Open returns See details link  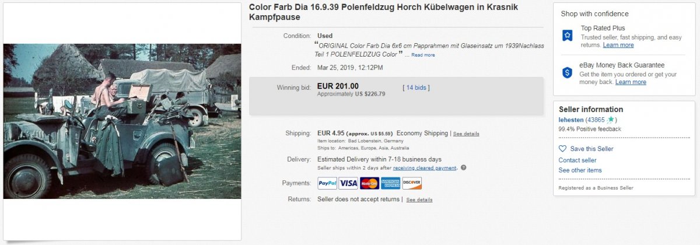pos(419,199)
